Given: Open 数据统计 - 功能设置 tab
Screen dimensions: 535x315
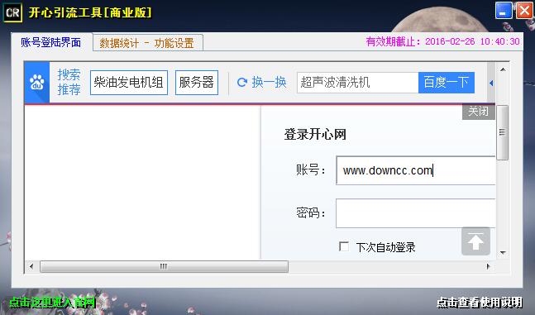Looking at the screenshot, I should click(x=147, y=43).
